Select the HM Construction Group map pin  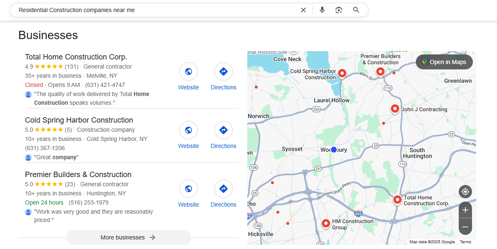(x=326, y=224)
